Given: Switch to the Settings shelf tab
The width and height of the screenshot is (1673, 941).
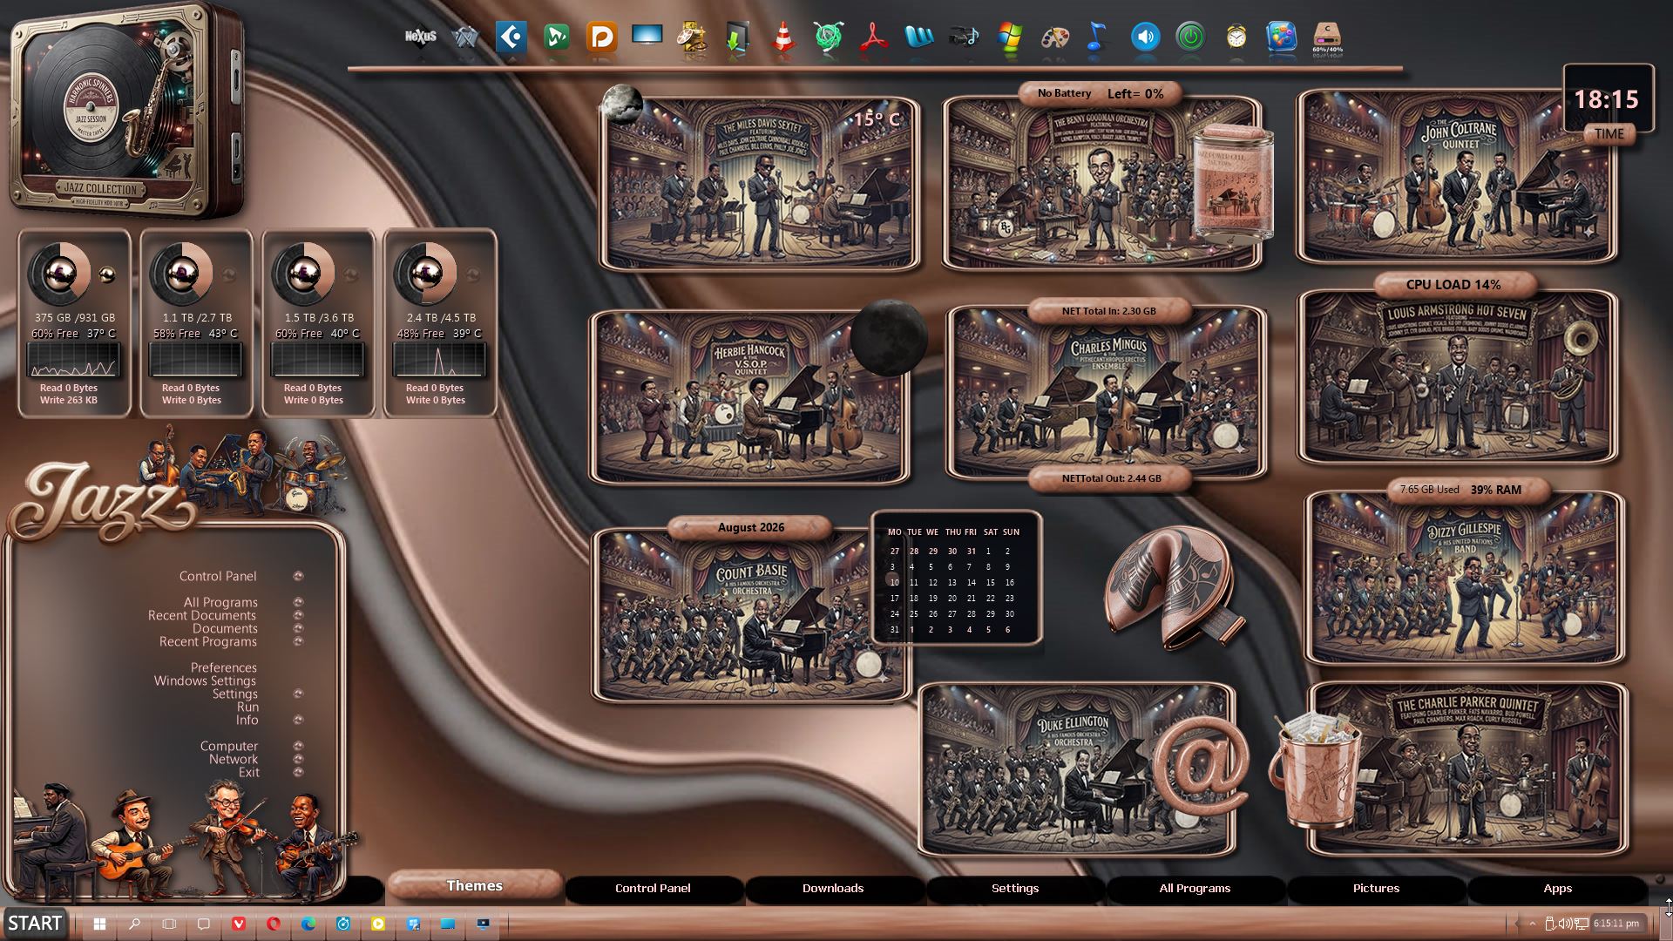Looking at the screenshot, I should click(1015, 888).
